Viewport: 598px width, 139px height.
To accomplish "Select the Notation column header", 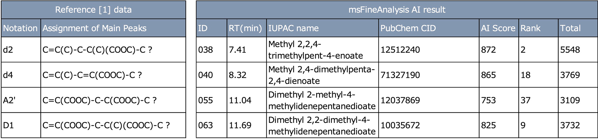I will [20, 28].
